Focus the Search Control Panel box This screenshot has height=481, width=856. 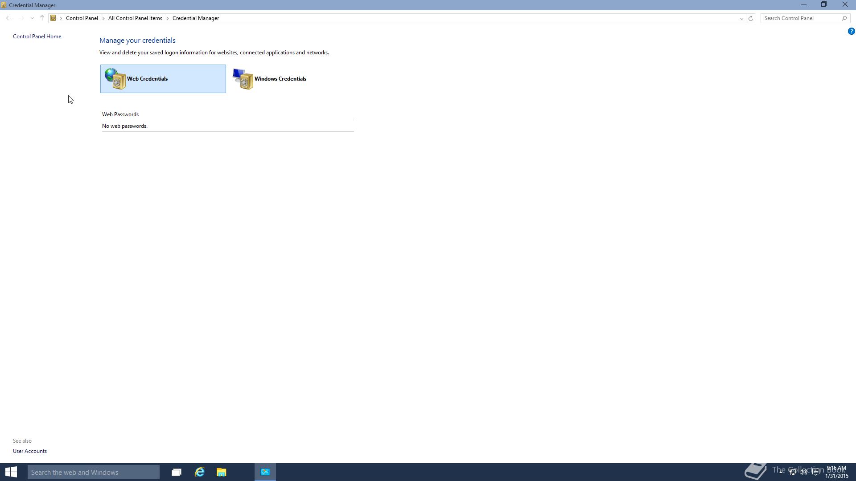click(x=801, y=18)
